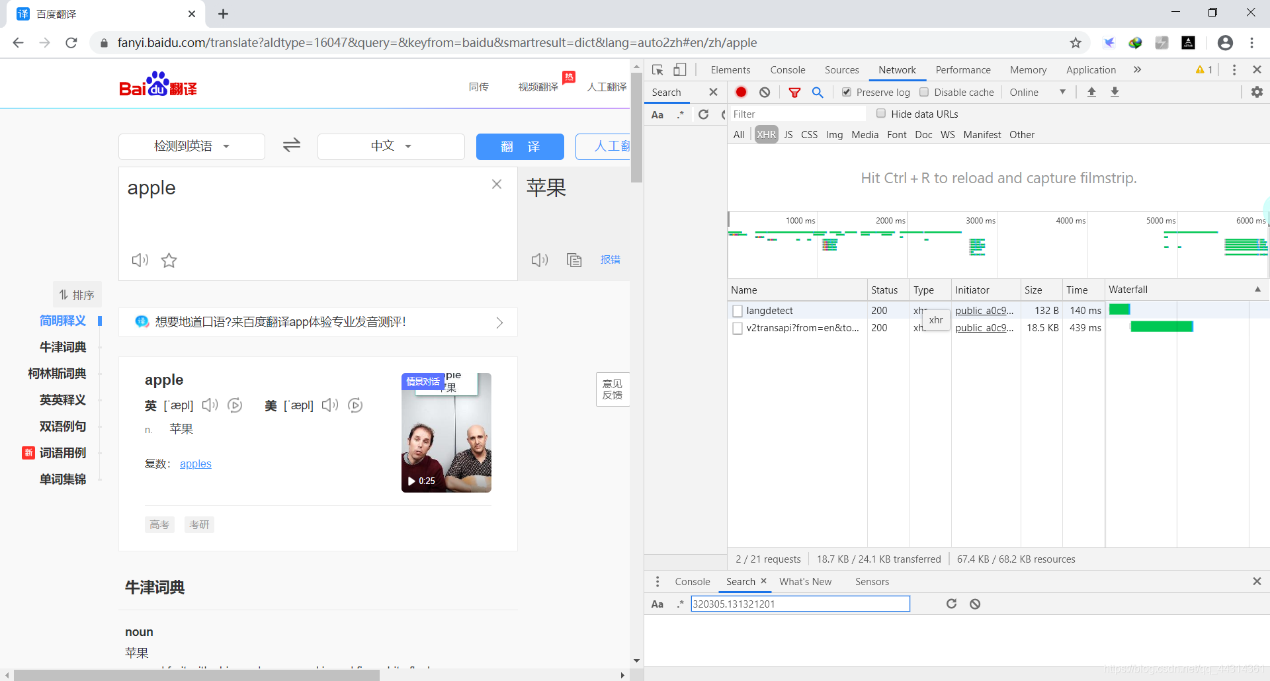Screen dimensions: 1270x681
Task: Open the Sensors drawer tab
Action: click(872, 582)
